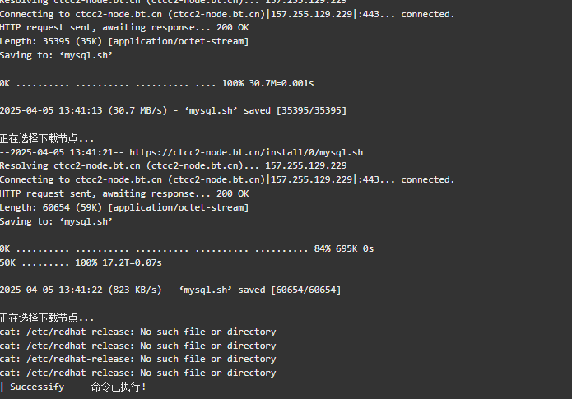Click the saved [60654/60654] log line
This screenshot has width=572, height=399.
point(170,290)
